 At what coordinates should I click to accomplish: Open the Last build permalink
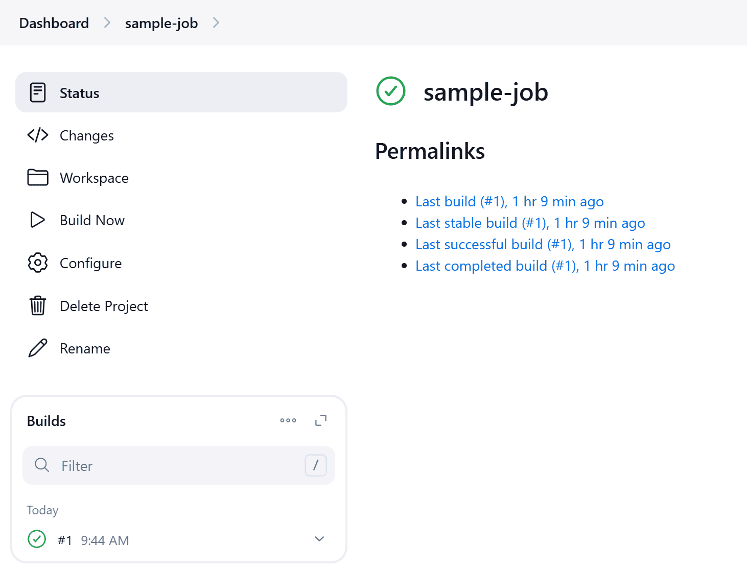click(x=509, y=201)
